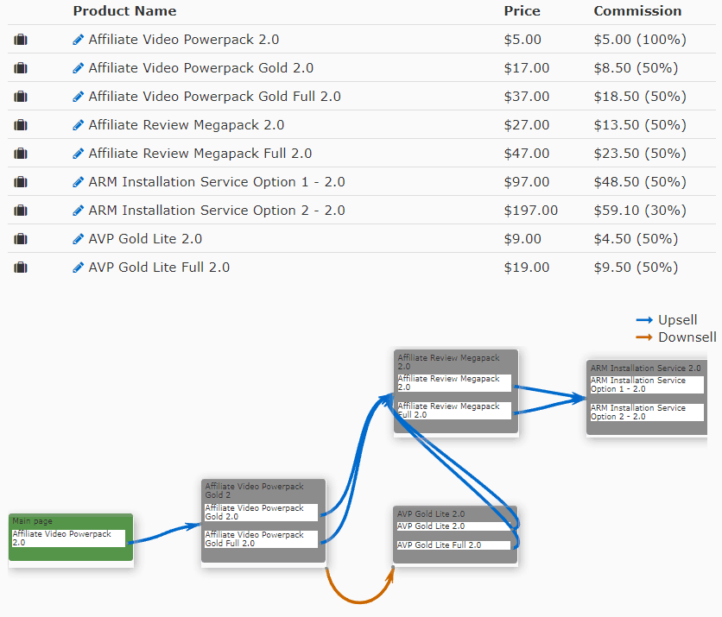
Task: Click pencil icon for Affiliate Review Megapack Full 2.0
Action: (x=79, y=154)
